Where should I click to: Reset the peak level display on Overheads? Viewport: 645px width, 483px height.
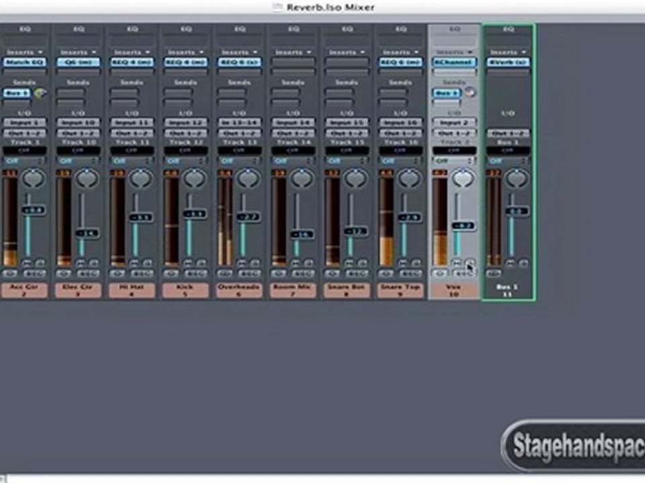pyautogui.click(x=226, y=173)
